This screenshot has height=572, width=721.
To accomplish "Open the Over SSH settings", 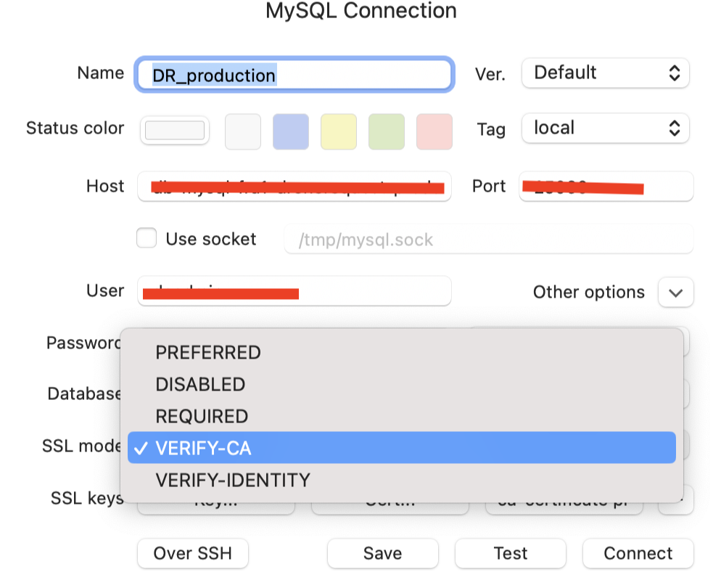I will click(x=192, y=553).
